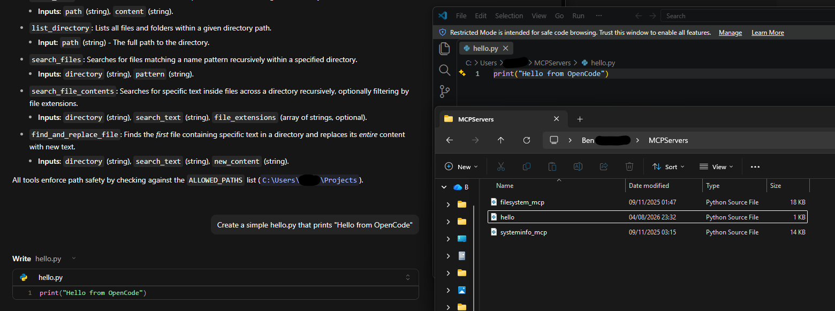Go forward with VS Code navigation arrow
The image size is (835, 311).
coord(652,16)
